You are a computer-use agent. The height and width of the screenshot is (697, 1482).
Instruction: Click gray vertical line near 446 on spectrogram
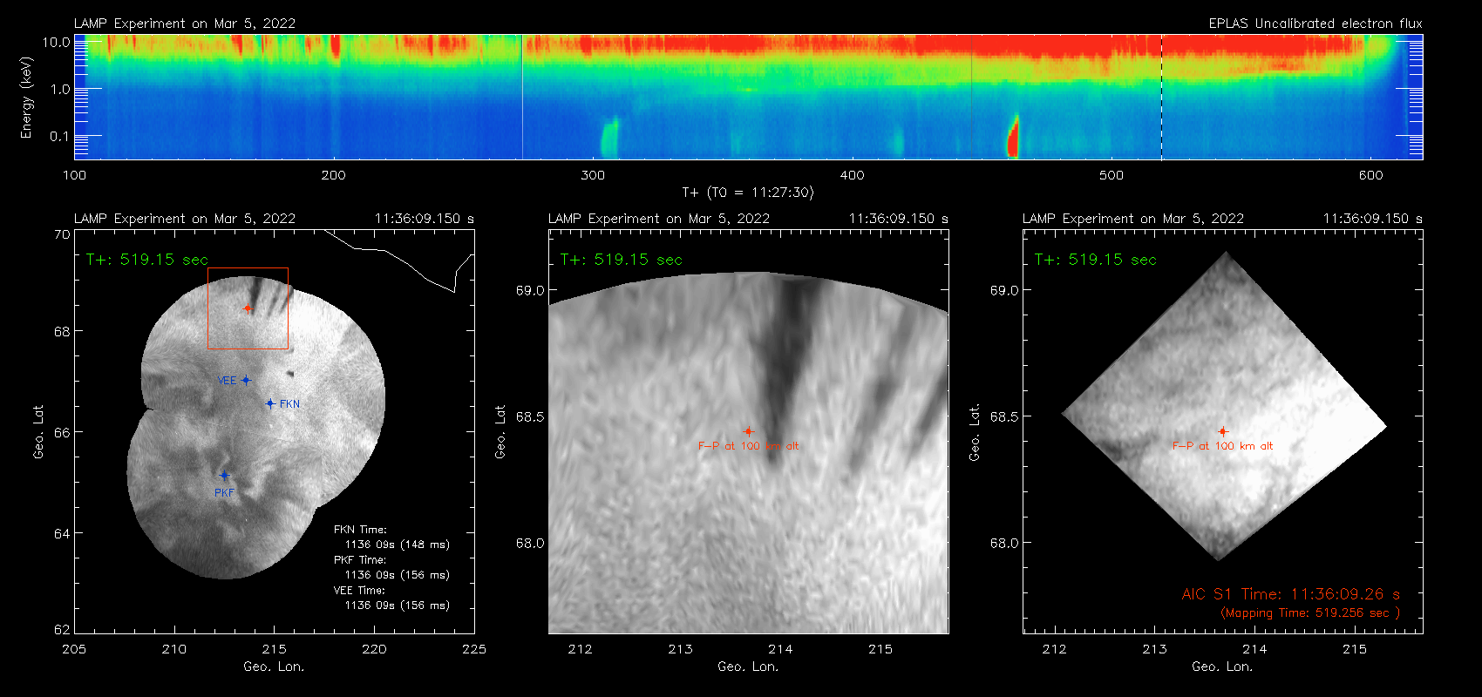click(x=971, y=97)
